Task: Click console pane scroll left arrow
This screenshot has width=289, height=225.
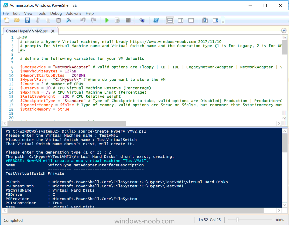Action: [5, 210]
